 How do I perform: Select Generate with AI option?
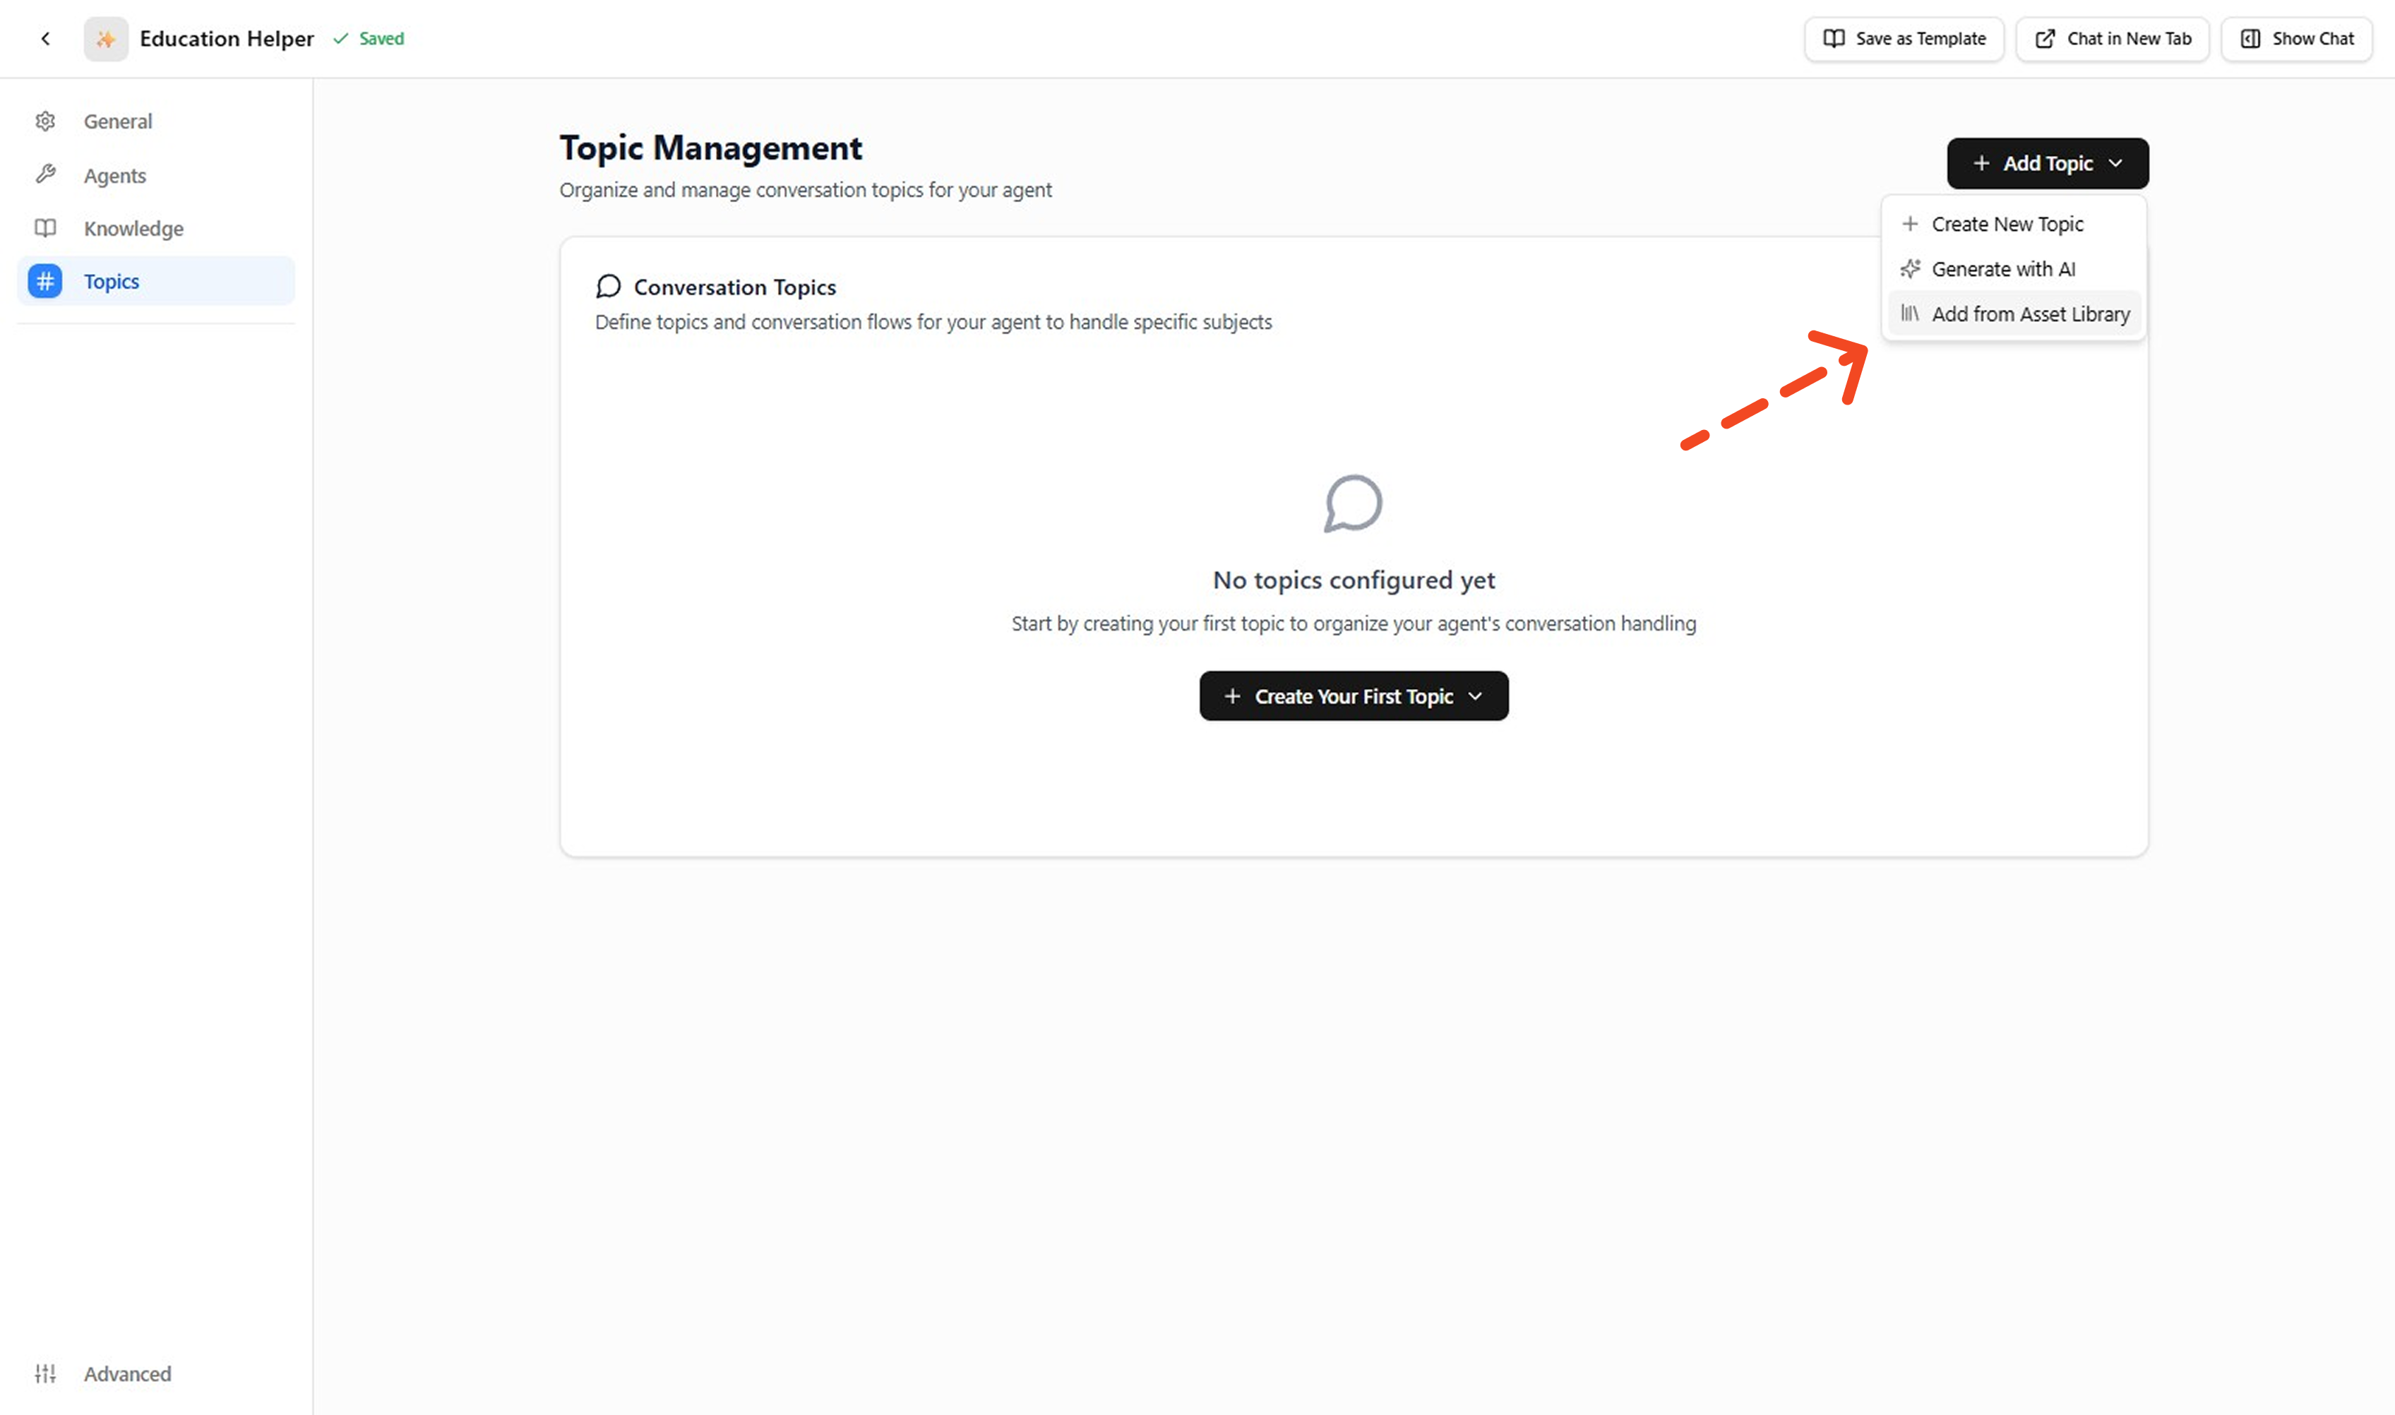[x=2002, y=269]
